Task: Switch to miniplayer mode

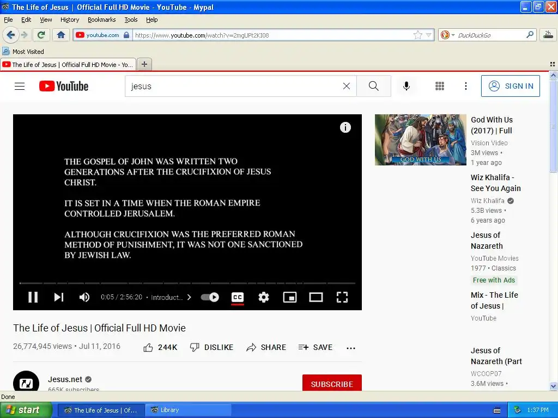Action: [290, 297]
